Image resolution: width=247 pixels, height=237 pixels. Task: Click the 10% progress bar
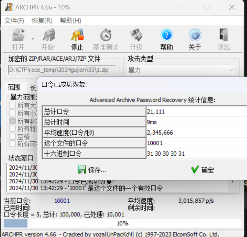pos(123,223)
